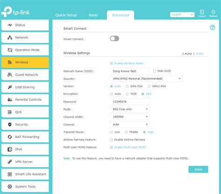Click the Security shield icon
Image resolution: width=221 pixels, height=194 pixels.
coord(10,124)
